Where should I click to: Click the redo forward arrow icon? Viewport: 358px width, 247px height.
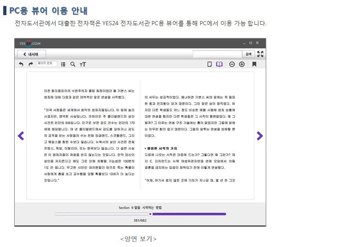coord(31,65)
